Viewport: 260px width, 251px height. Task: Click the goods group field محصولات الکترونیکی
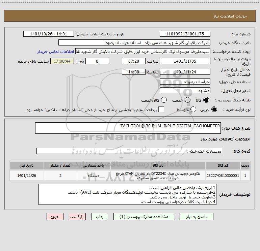pos(129,151)
